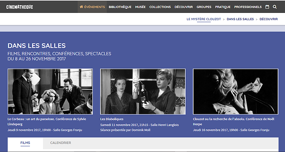Open the Pratique menu
Image resolution: width=285 pixels, height=152 pixels.
(x=223, y=7)
